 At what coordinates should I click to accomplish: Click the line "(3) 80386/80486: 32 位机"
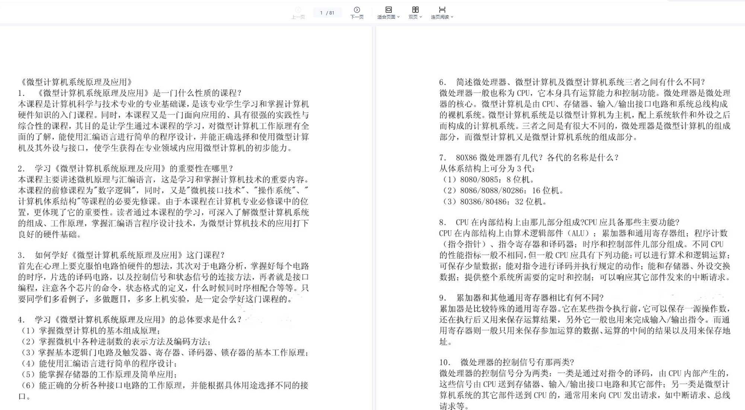pyautogui.click(x=494, y=202)
